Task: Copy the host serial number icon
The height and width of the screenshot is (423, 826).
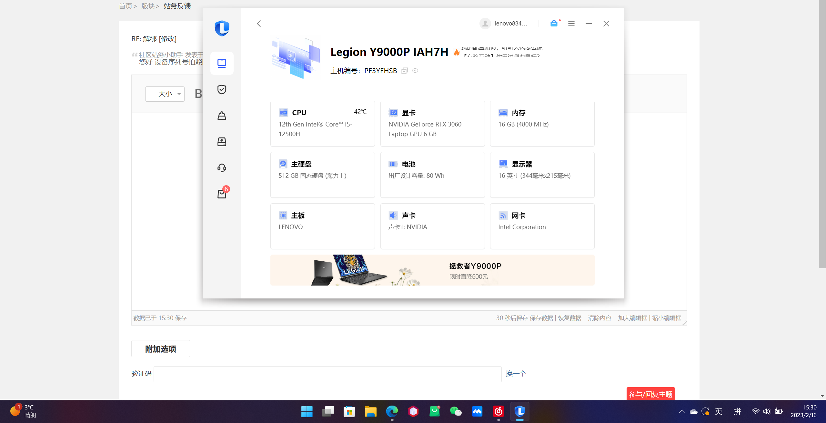Action: [x=405, y=71]
